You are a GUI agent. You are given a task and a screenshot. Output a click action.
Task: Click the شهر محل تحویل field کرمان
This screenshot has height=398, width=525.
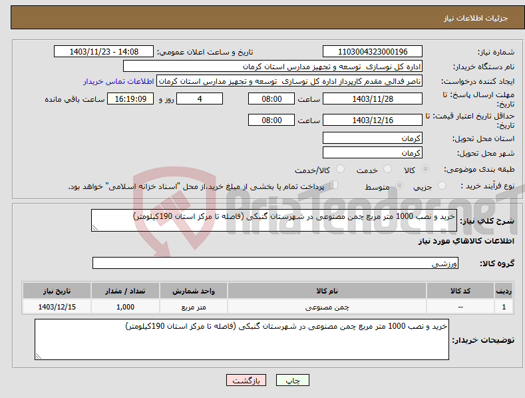373,153
